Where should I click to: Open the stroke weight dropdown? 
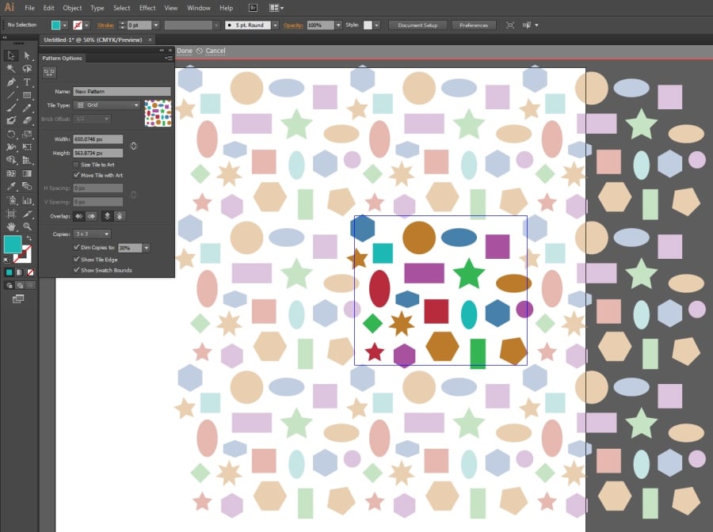point(156,25)
